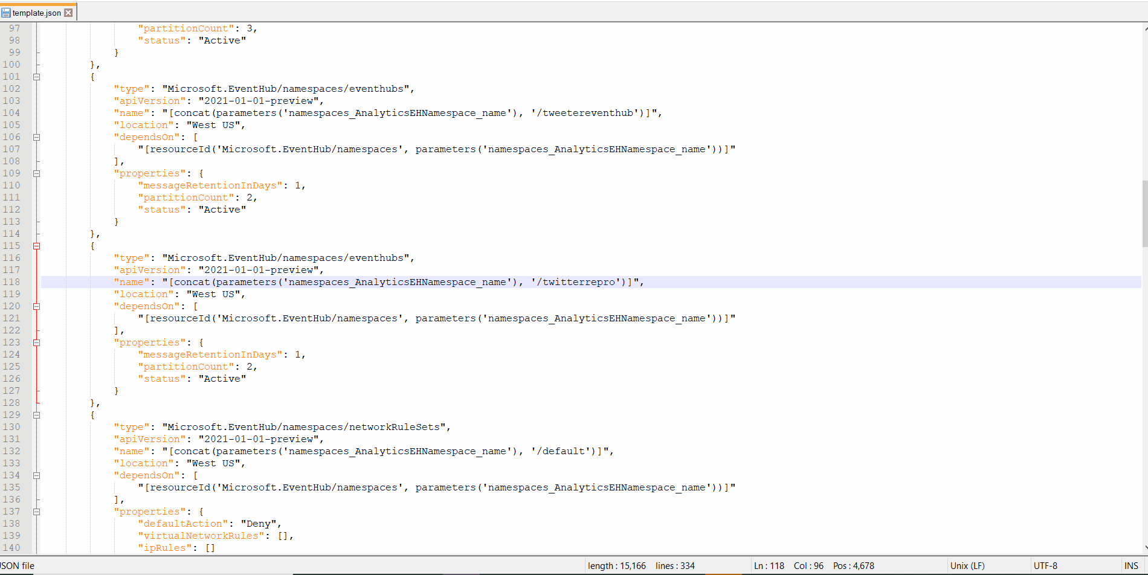Collapse the properties block at line 109
The image size is (1148, 575).
tap(37, 173)
